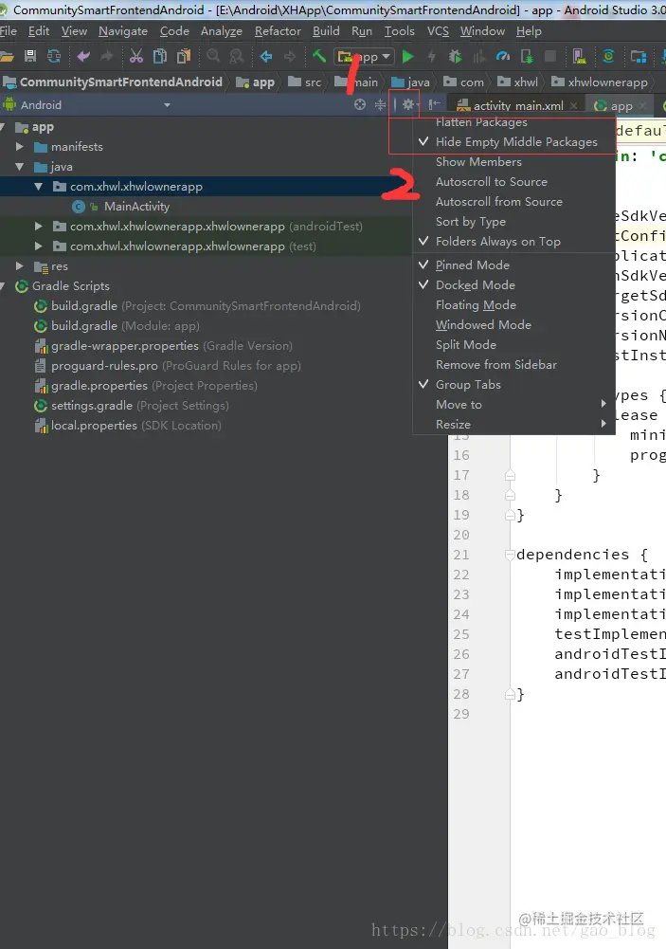This screenshot has height=949, width=666.
Task: Click the Project panel settings gear
Action: tap(408, 104)
